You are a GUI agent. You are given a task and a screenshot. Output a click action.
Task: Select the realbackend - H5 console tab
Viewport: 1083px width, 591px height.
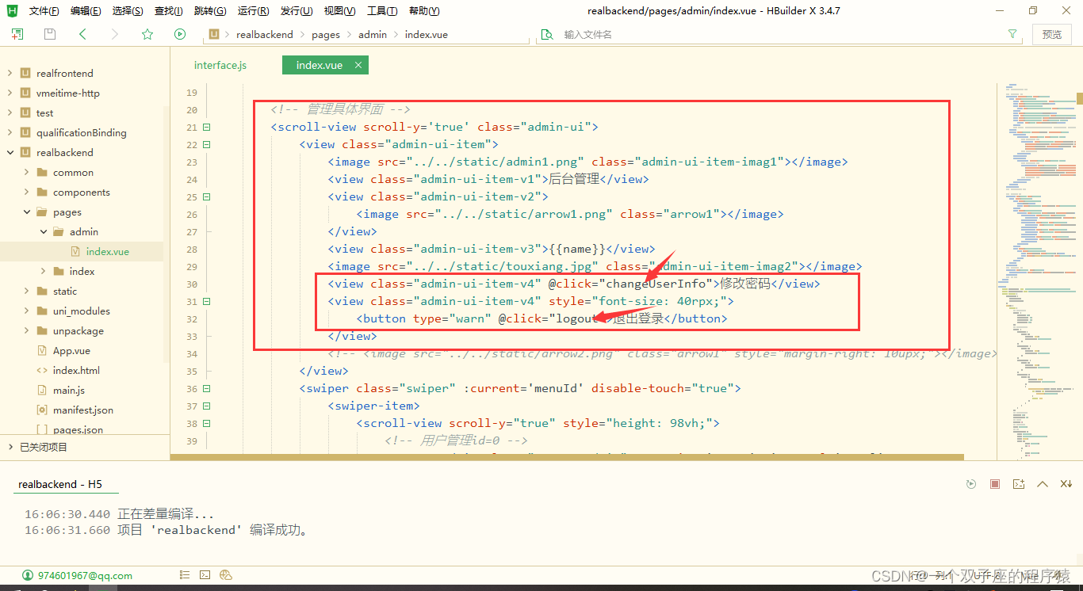click(60, 484)
